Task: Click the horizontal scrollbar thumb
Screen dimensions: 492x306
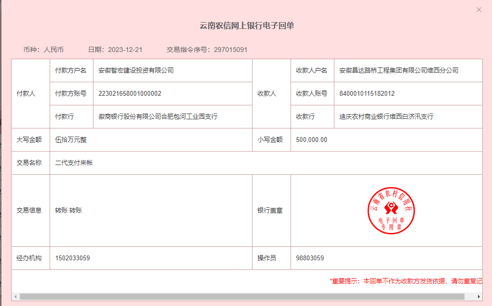Action: (x=241, y=296)
